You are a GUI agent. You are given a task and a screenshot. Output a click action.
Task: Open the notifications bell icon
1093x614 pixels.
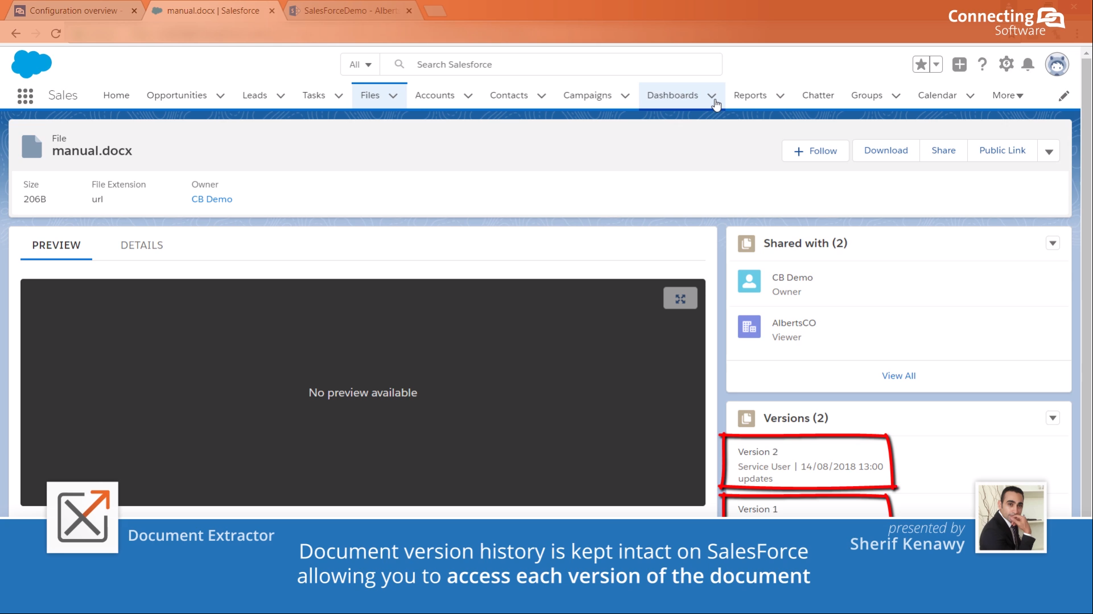(1028, 64)
